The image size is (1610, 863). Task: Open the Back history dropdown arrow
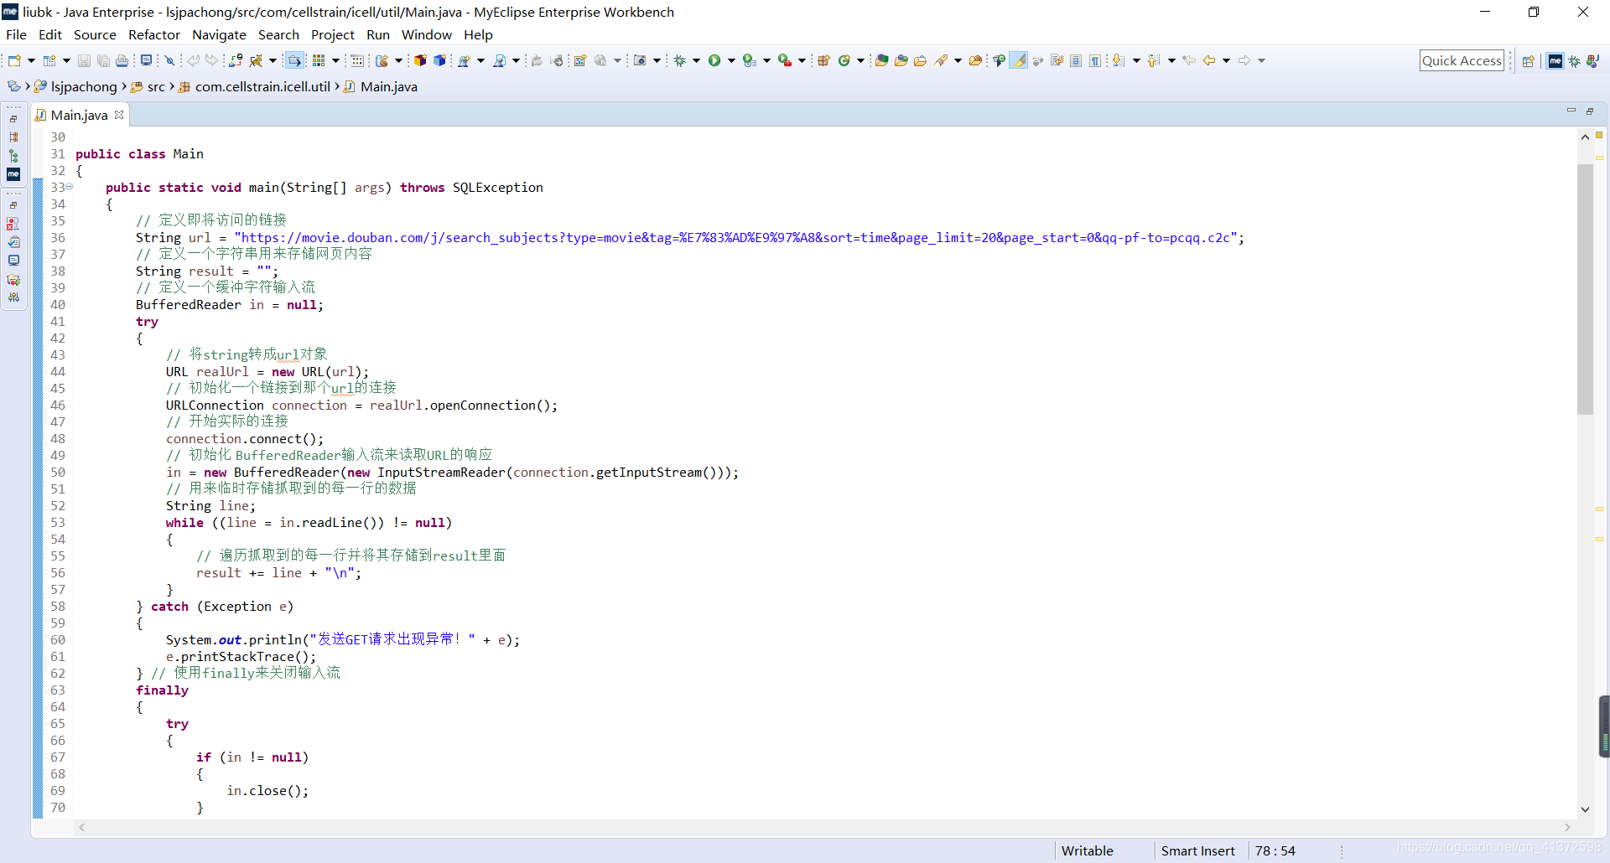[x=1226, y=60]
